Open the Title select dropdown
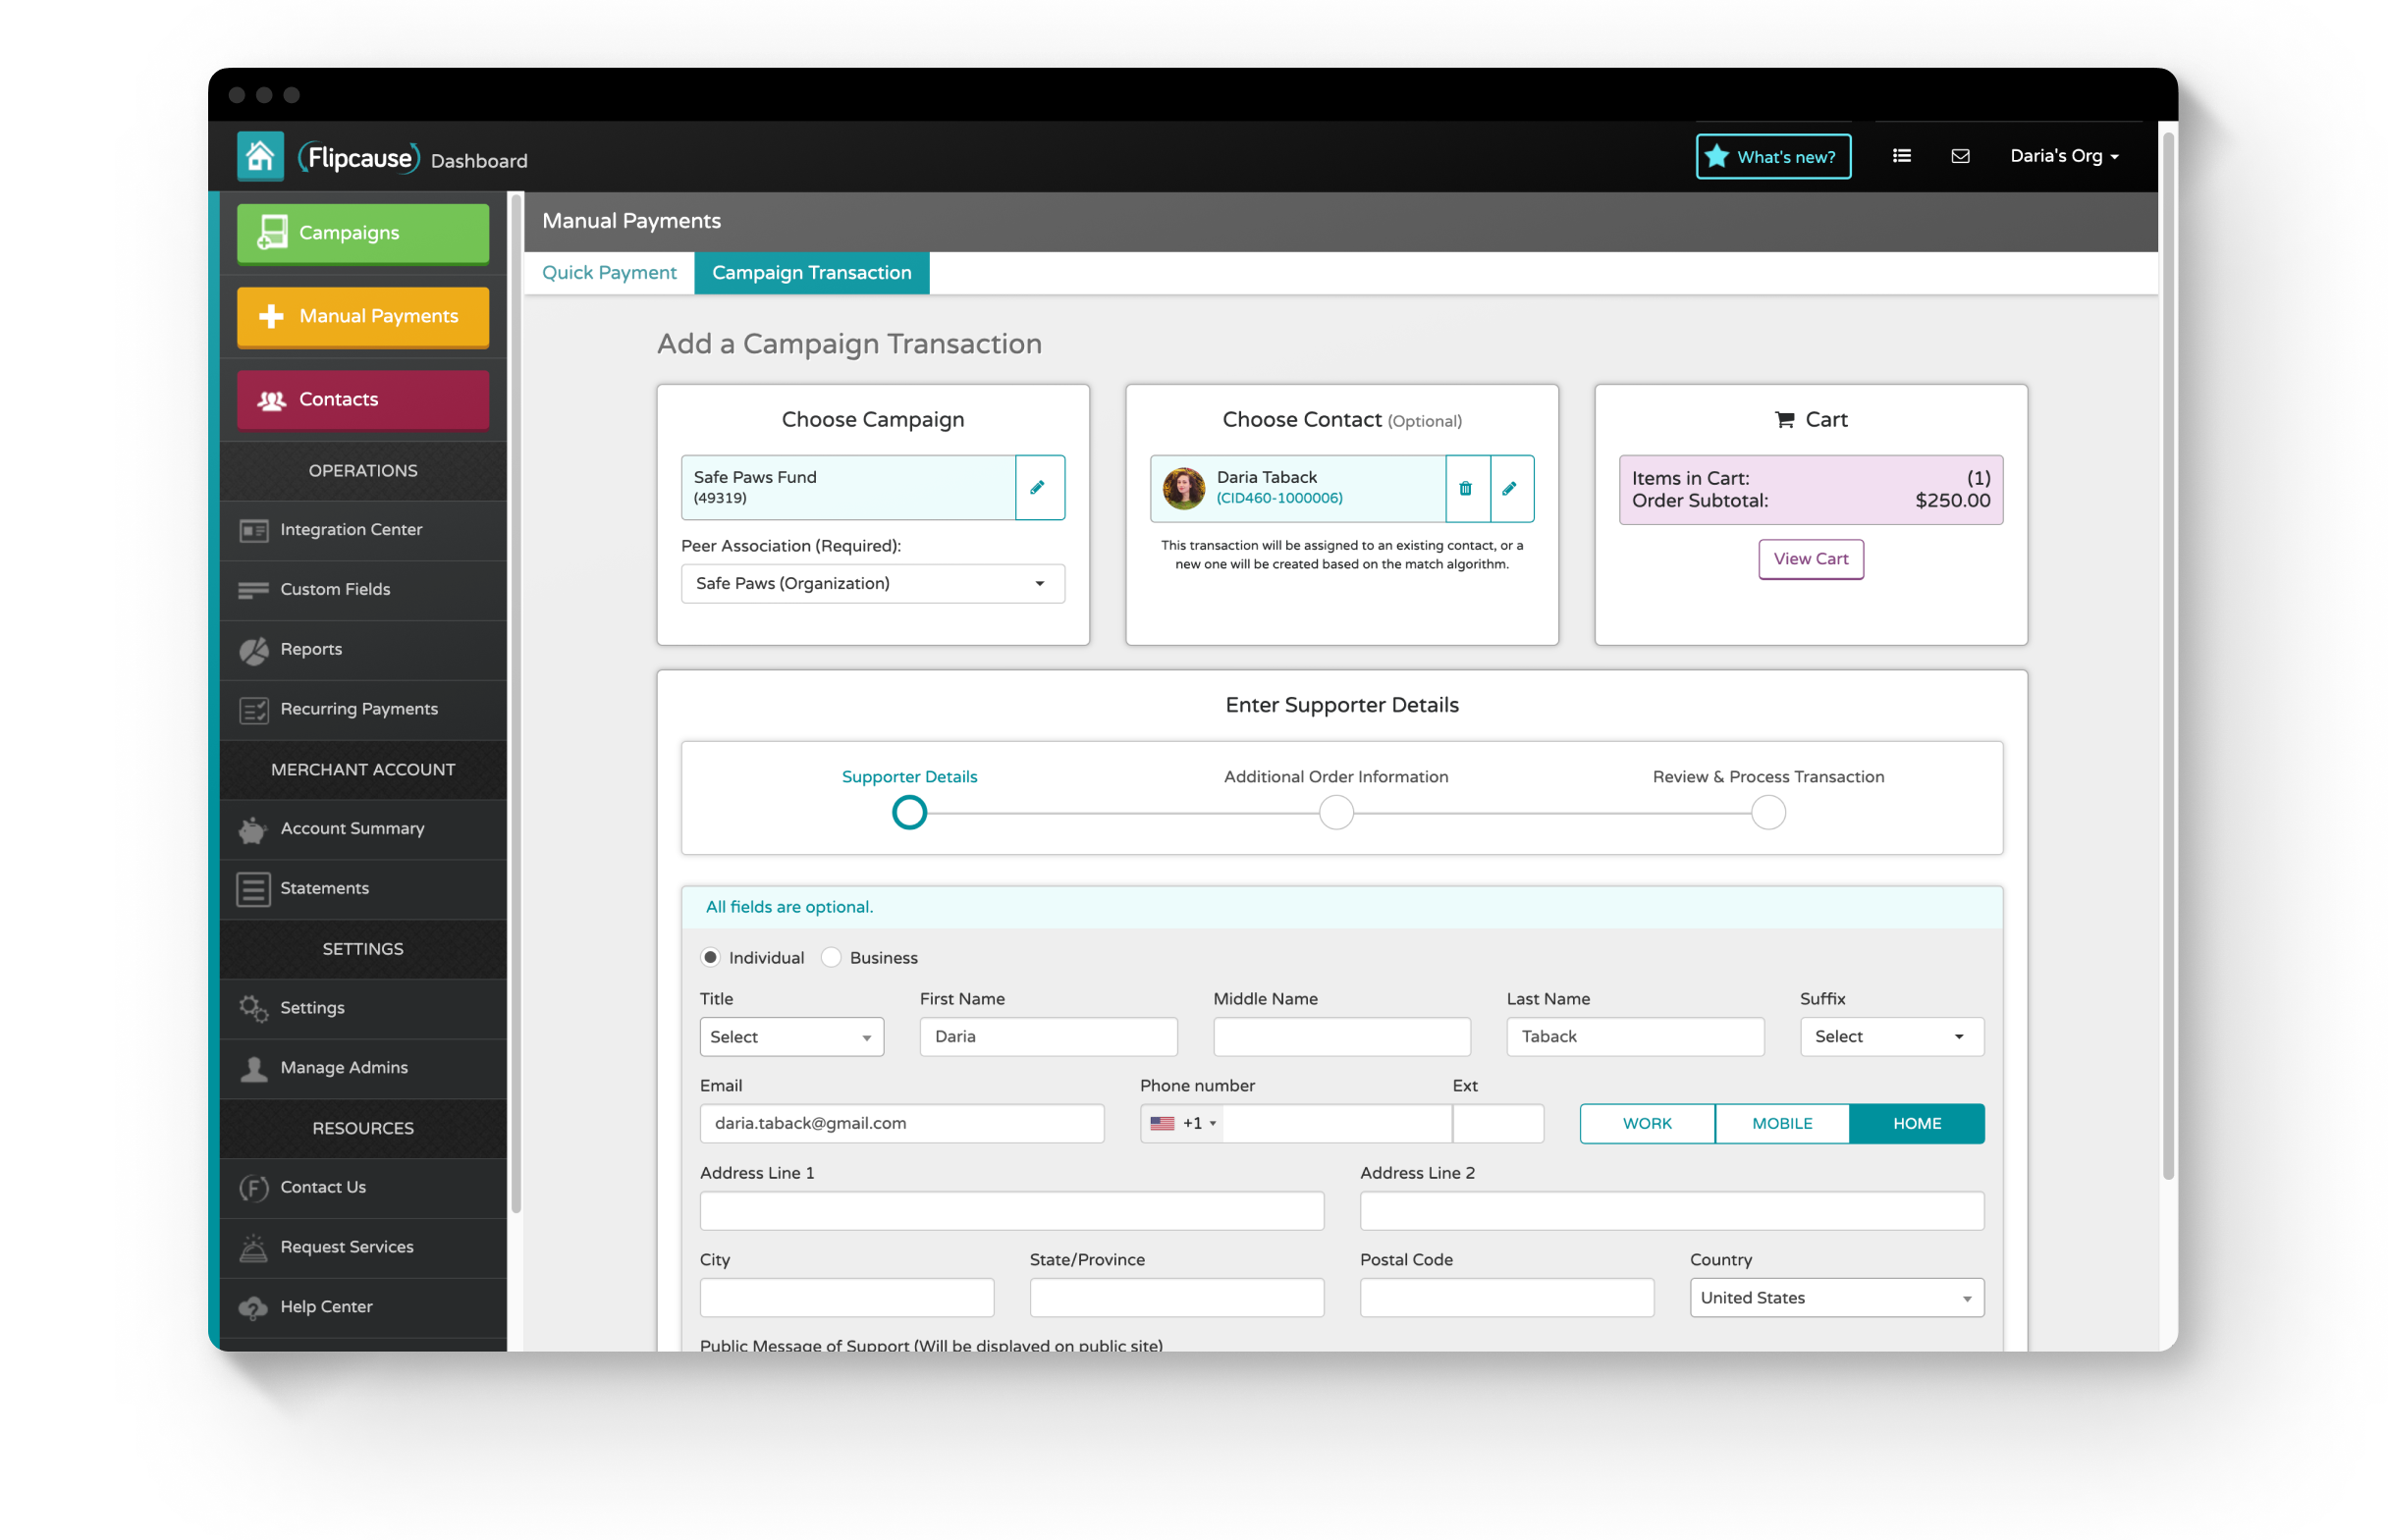 click(x=790, y=1037)
